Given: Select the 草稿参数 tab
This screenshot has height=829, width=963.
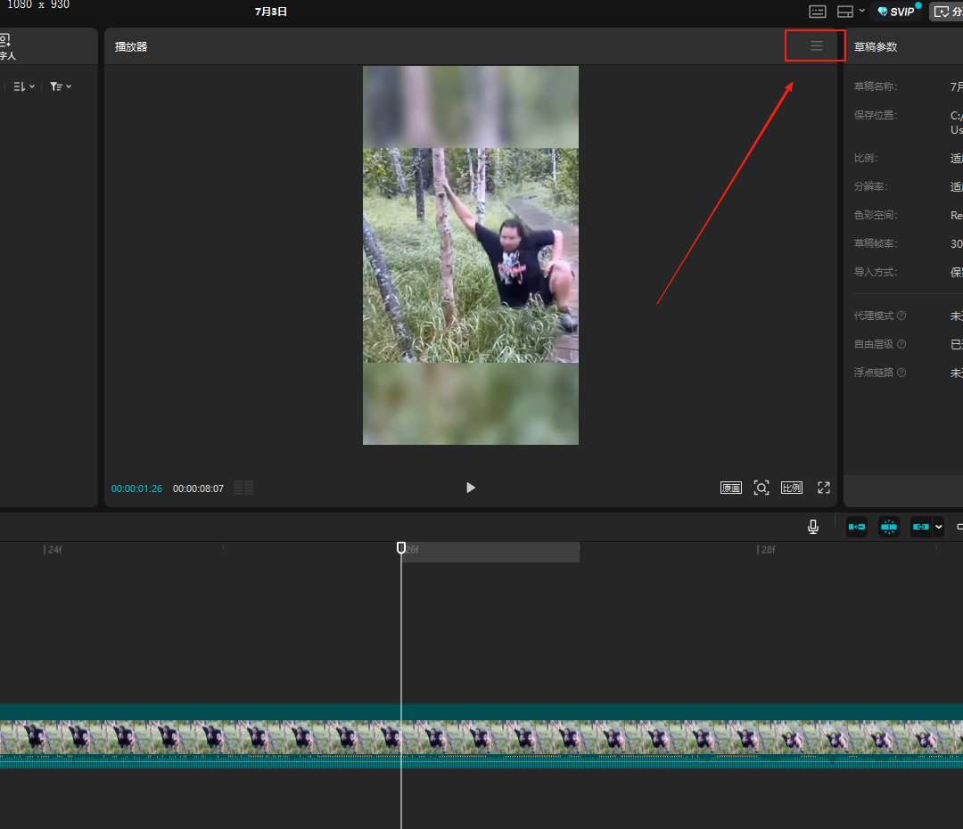Looking at the screenshot, I should click(876, 47).
